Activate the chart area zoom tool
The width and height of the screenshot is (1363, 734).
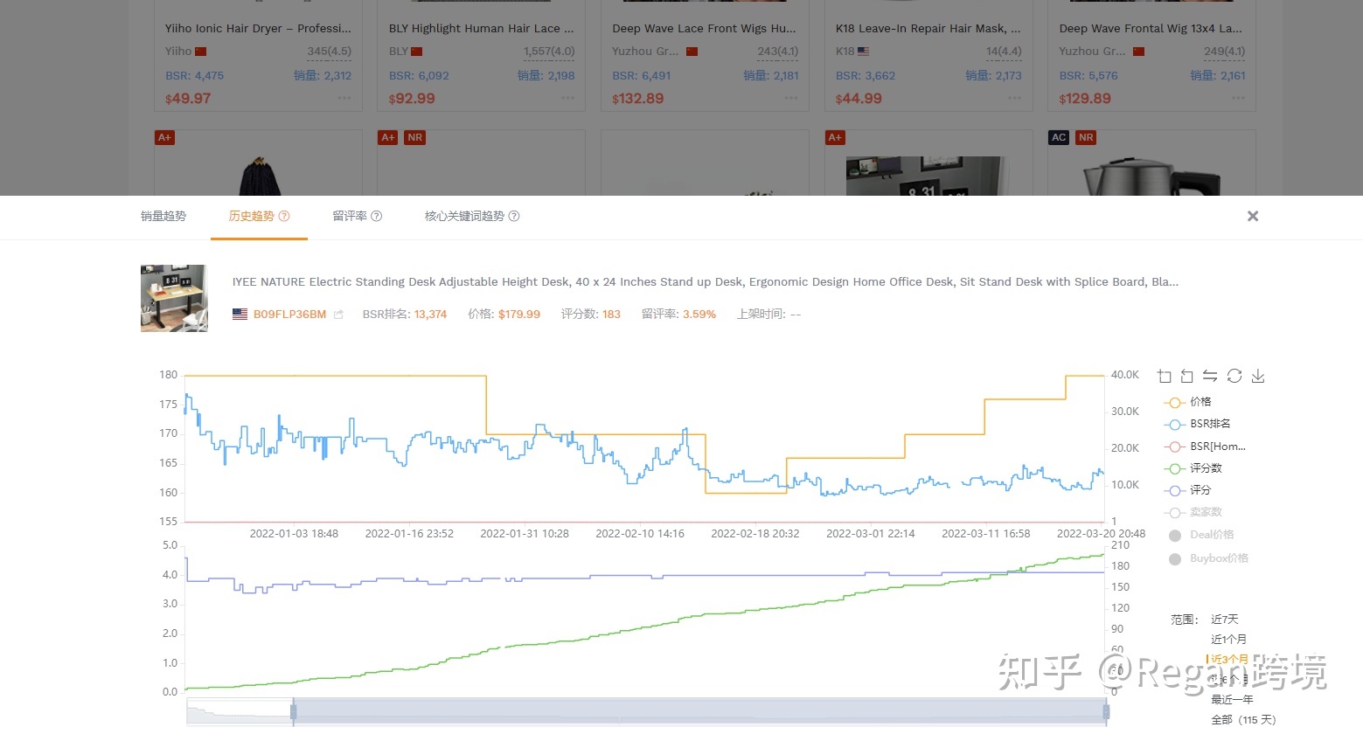tap(1164, 377)
